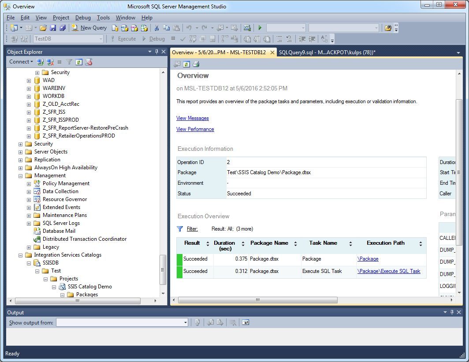
Task: Toggle auto-hide pin on Object Explorer
Action: (156, 52)
